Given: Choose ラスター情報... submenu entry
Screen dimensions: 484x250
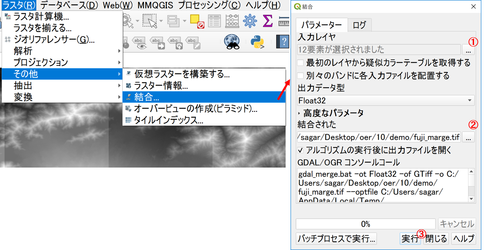Looking at the screenshot, I should [x=204, y=86].
